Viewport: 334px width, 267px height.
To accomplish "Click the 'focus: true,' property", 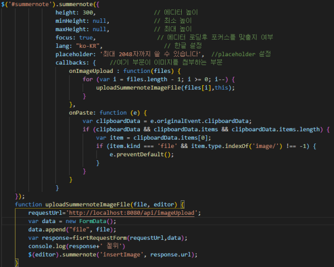I will [x=75, y=38].
